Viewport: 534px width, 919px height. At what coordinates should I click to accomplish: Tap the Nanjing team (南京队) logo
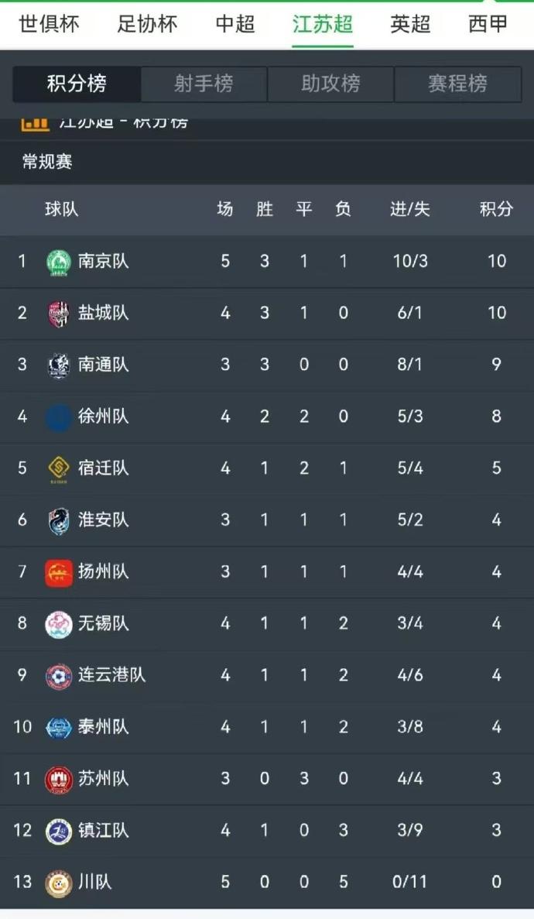59,262
